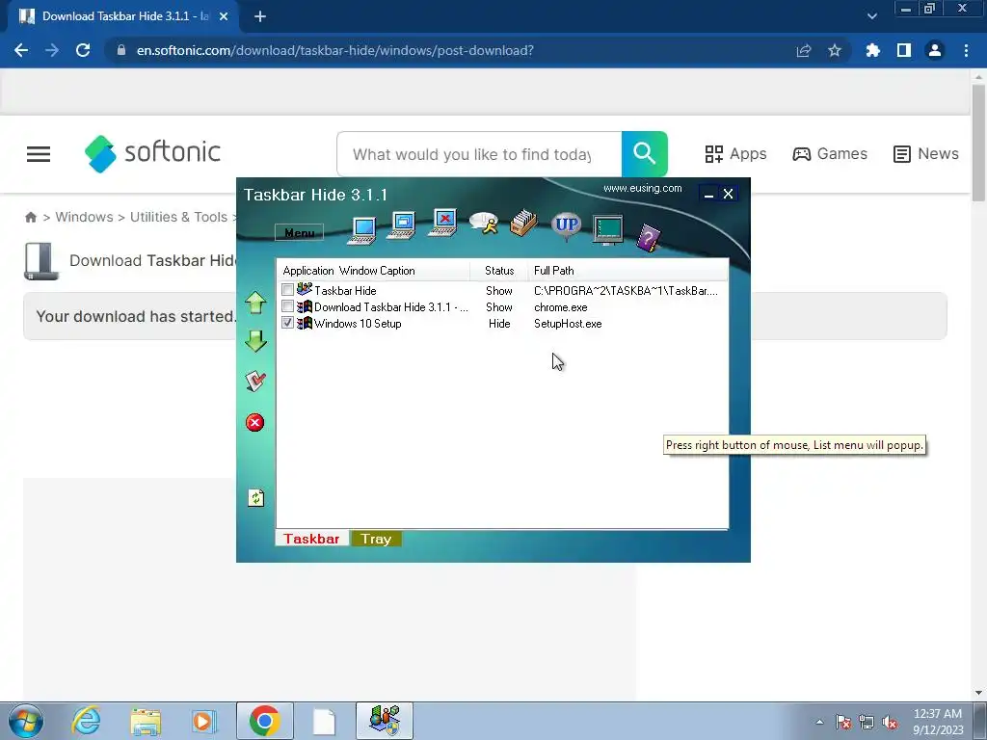Open the Chrome profile icon
This screenshot has height=740, width=987.
pyautogui.click(x=935, y=50)
